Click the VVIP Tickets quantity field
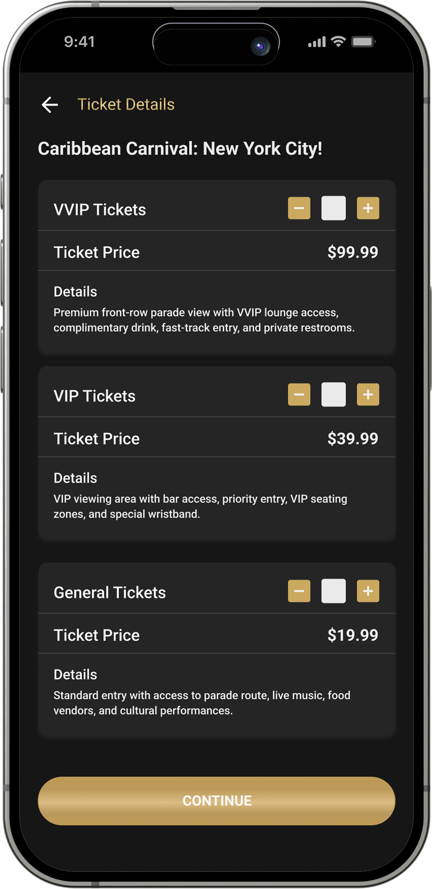This screenshot has height=889, width=432. click(333, 208)
